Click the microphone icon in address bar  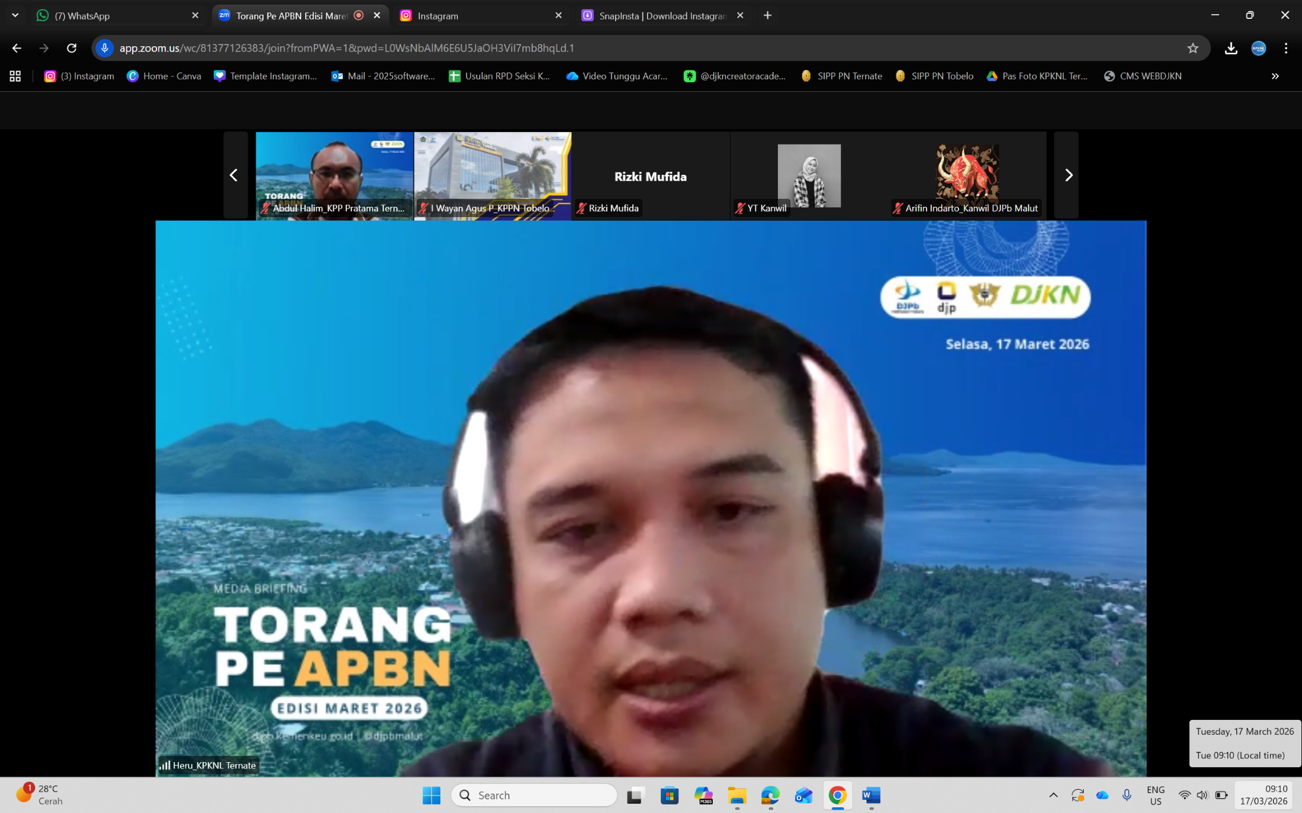(x=105, y=48)
